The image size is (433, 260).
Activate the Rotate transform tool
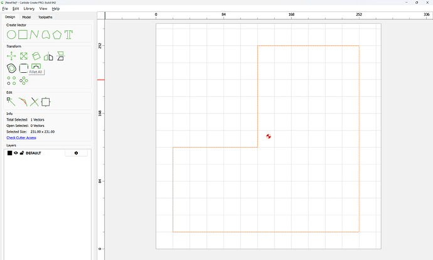point(36,56)
